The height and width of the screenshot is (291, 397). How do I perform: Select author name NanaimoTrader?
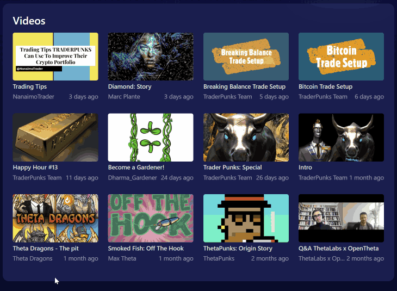(x=33, y=97)
